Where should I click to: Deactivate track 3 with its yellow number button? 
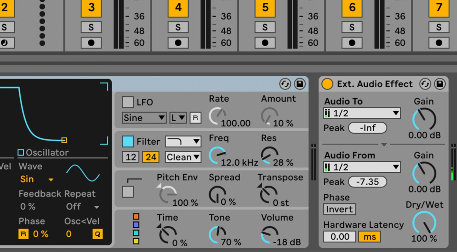coord(91,8)
